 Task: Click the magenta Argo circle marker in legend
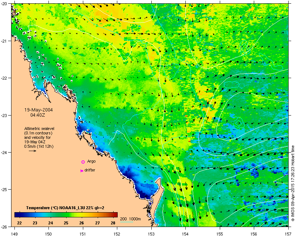[83, 162]
